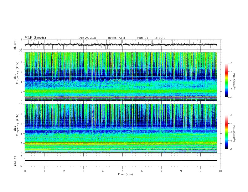
Task: Click the ch.2 "Frequency (kHz)" axis label
Action: (x=18, y=125)
